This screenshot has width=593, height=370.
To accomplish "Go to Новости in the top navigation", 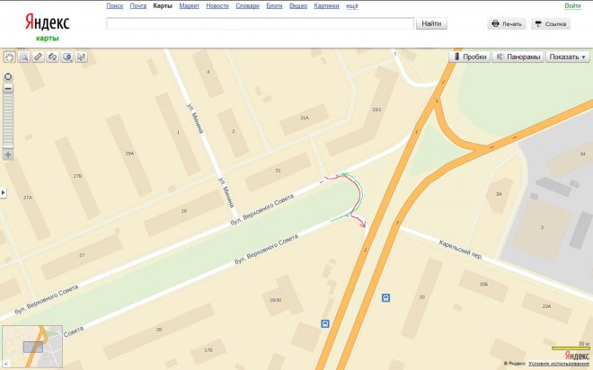I will [217, 6].
